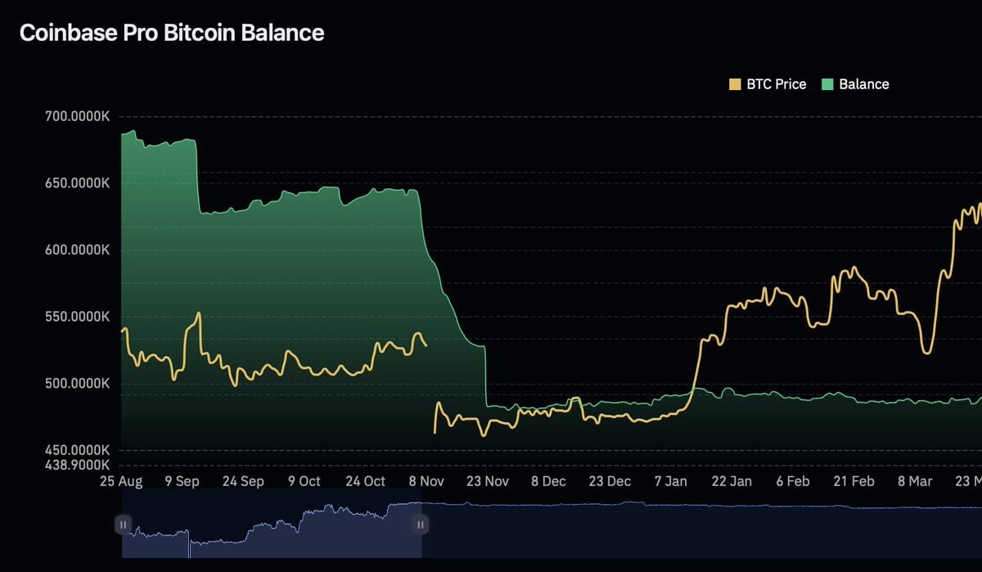Viewport: 982px width, 572px height.
Task: Click the yellow BTC Price legend swatch
Action: click(735, 84)
